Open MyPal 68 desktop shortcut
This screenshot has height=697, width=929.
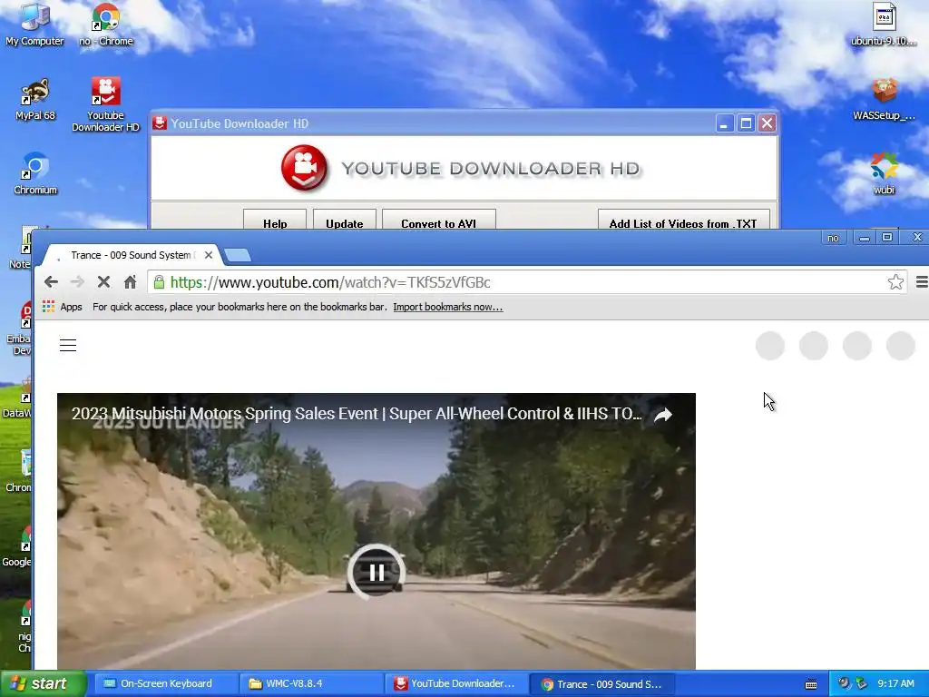(x=35, y=99)
